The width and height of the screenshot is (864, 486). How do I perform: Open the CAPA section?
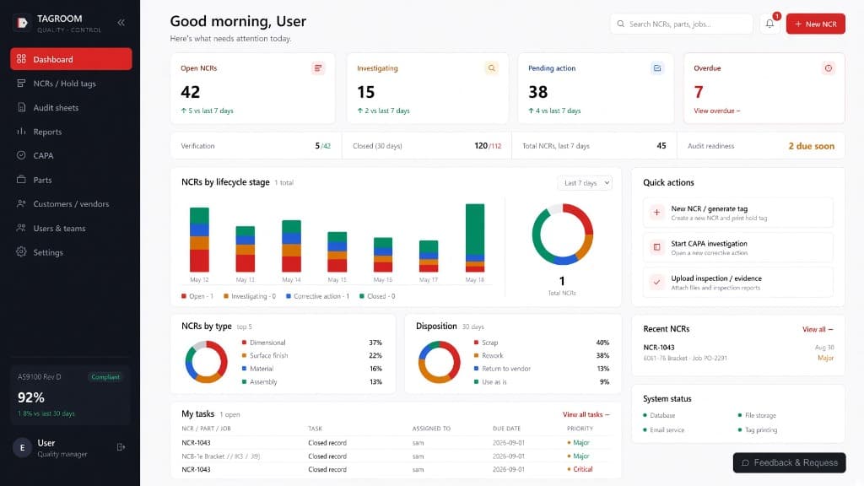tap(71, 155)
